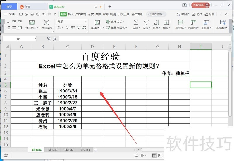Open Table Styles menu

pos(115,22)
